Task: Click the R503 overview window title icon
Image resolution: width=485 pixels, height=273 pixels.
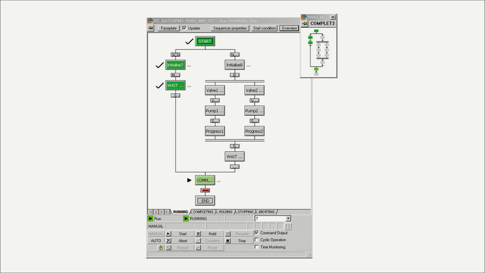Action: click(304, 17)
